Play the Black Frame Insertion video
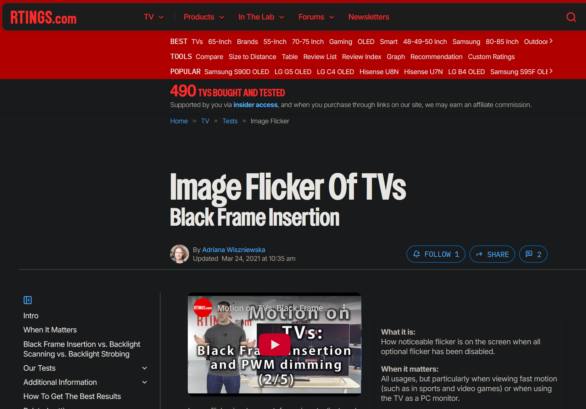 coord(274,344)
